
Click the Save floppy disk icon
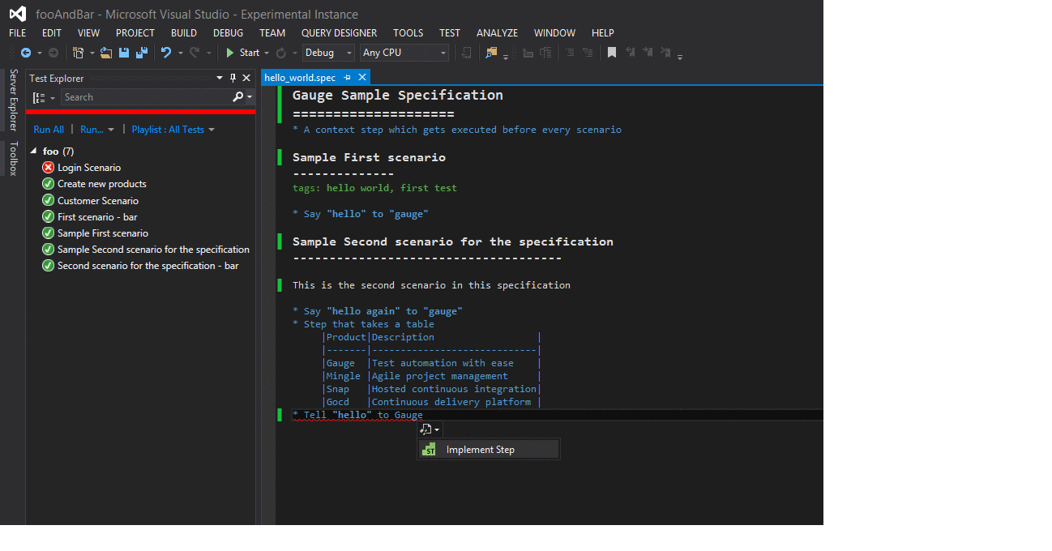[124, 53]
